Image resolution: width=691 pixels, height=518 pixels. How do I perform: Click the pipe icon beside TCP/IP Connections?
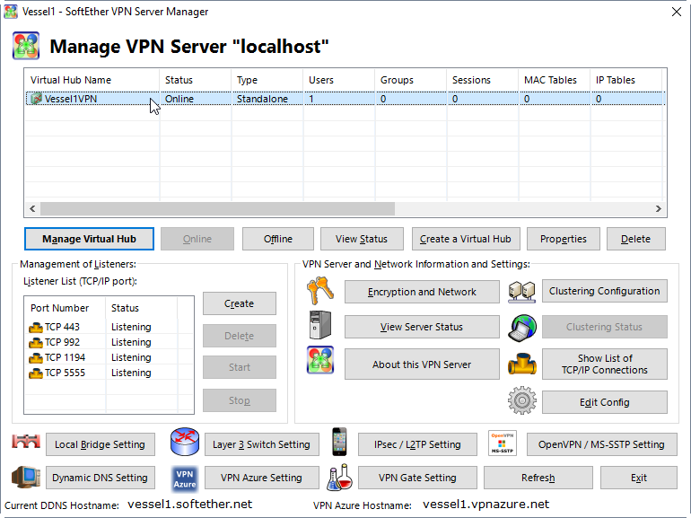tap(522, 364)
